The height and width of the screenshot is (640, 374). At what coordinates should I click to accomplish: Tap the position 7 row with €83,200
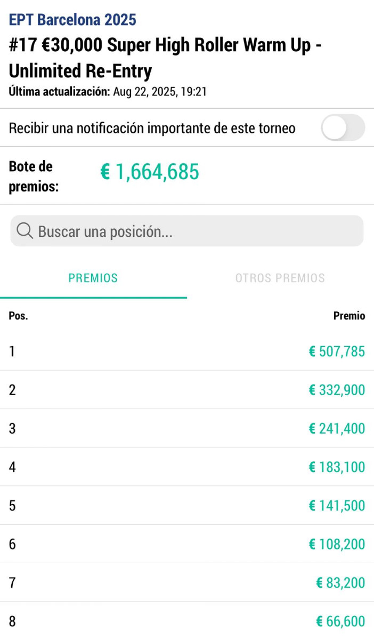[x=187, y=583]
